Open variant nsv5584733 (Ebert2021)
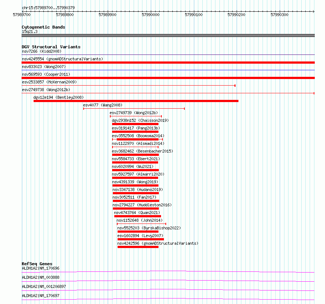The height and width of the screenshot is (304, 325). 136,159
